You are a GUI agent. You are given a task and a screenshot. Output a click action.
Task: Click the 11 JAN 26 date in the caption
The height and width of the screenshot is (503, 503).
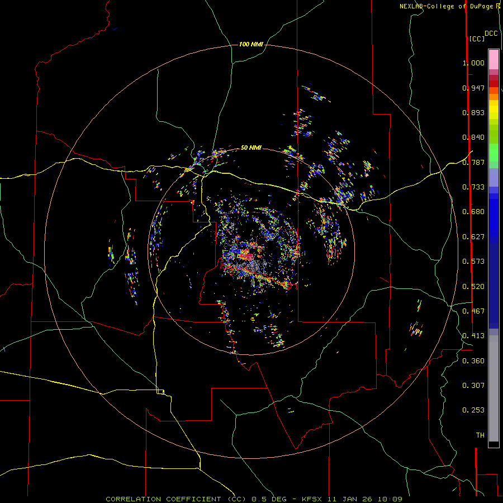click(350, 499)
